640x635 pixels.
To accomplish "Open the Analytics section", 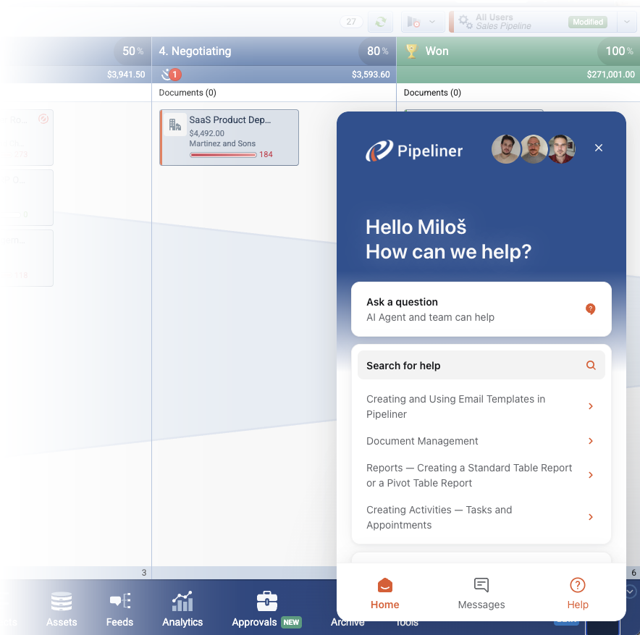I will pyautogui.click(x=182, y=608).
